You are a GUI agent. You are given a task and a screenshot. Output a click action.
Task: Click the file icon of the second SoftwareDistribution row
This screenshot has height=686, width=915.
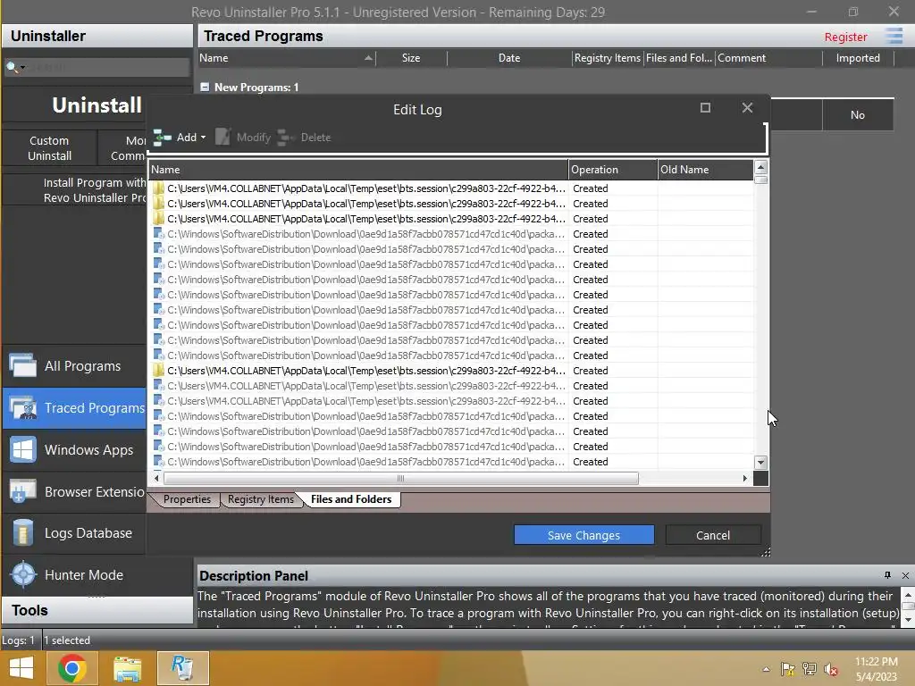[x=158, y=248]
